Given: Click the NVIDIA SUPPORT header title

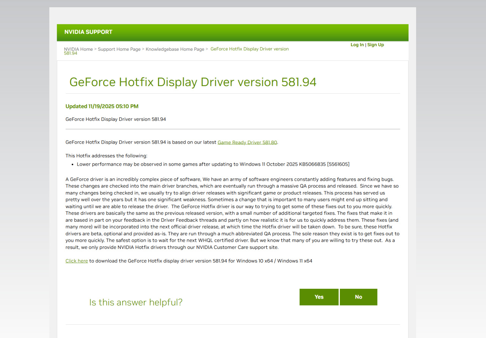Looking at the screenshot, I should (x=88, y=32).
